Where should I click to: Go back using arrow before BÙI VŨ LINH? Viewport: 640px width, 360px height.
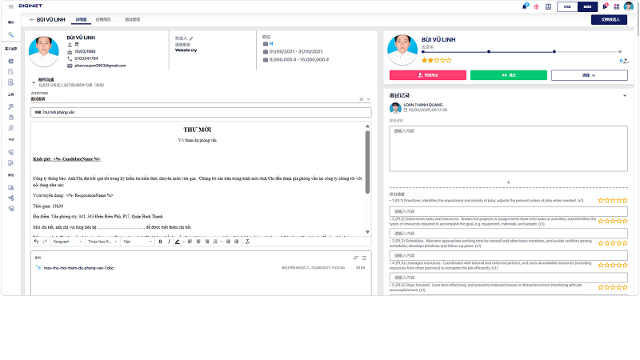point(32,19)
